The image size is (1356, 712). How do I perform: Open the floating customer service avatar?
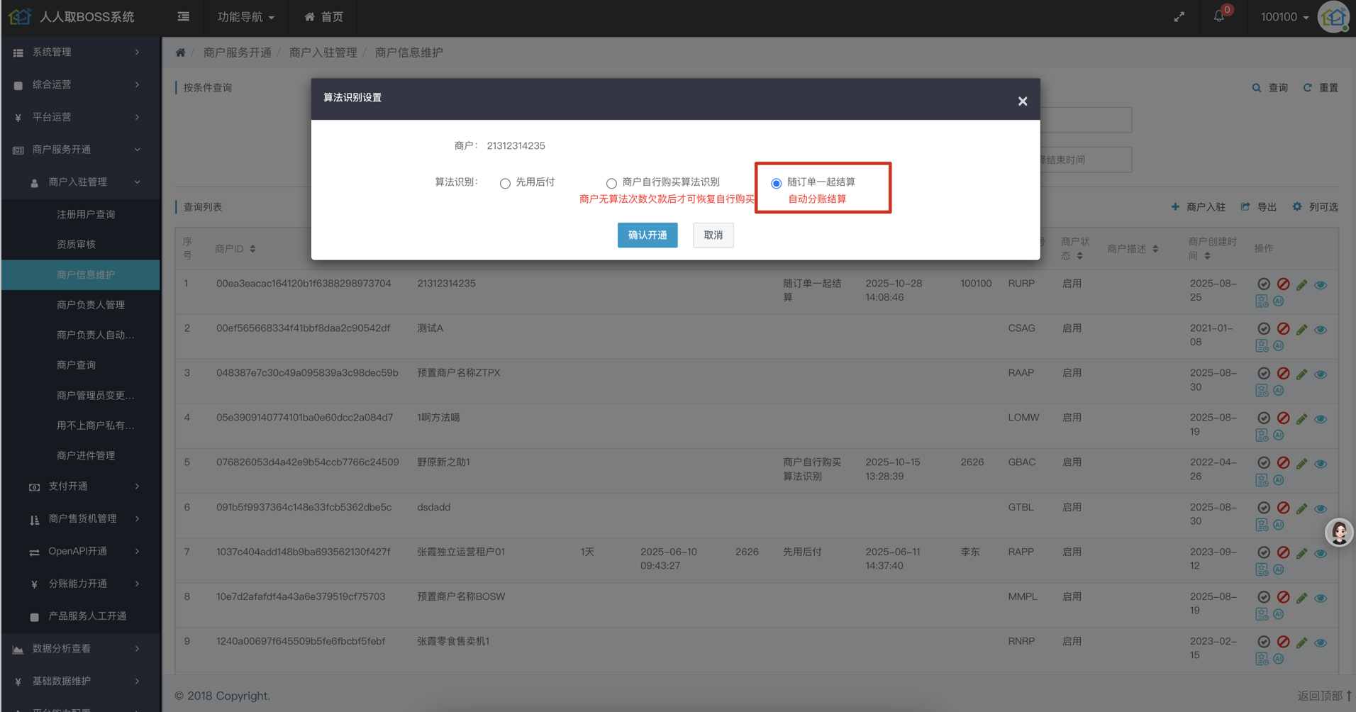click(1339, 532)
